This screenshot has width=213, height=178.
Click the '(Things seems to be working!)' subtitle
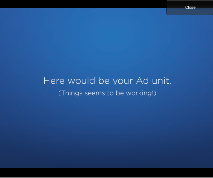[x=107, y=93]
